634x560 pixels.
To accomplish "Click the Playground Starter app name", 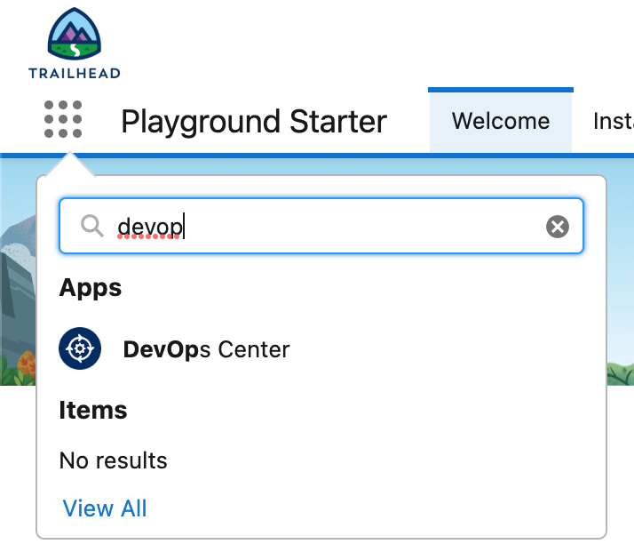I will [254, 122].
